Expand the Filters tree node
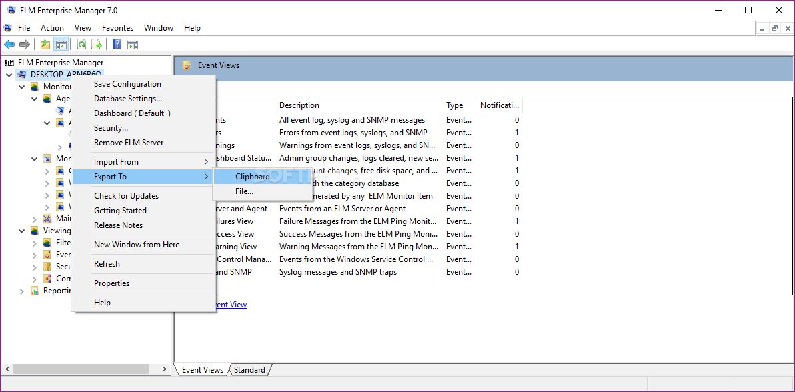Viewport: 795px width, 392px height. [x=35, y=243]
